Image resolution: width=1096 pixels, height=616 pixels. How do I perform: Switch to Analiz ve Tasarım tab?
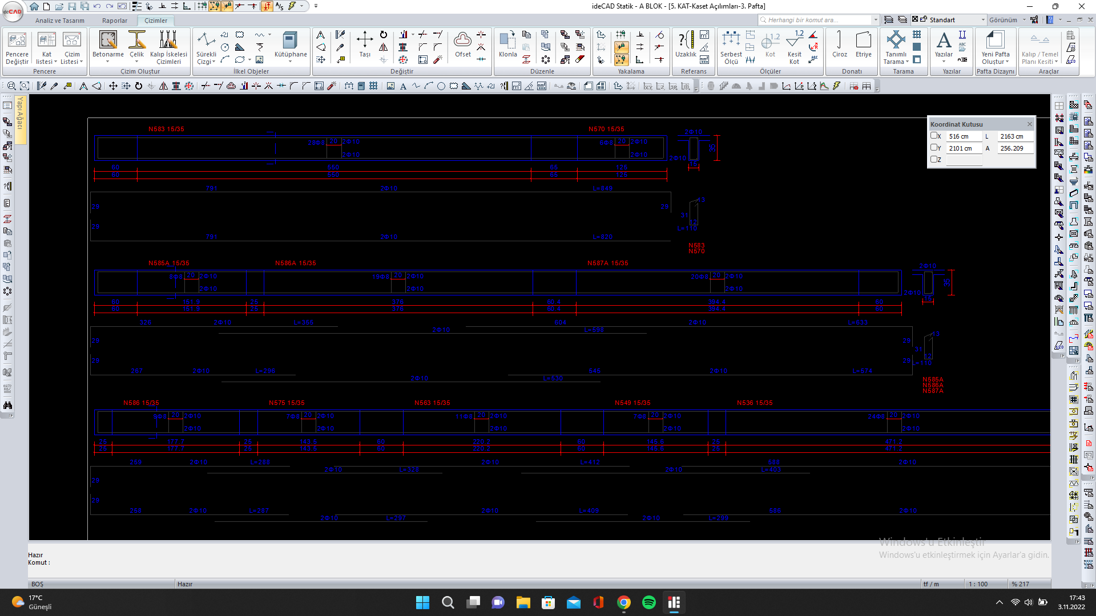[60, 21]
